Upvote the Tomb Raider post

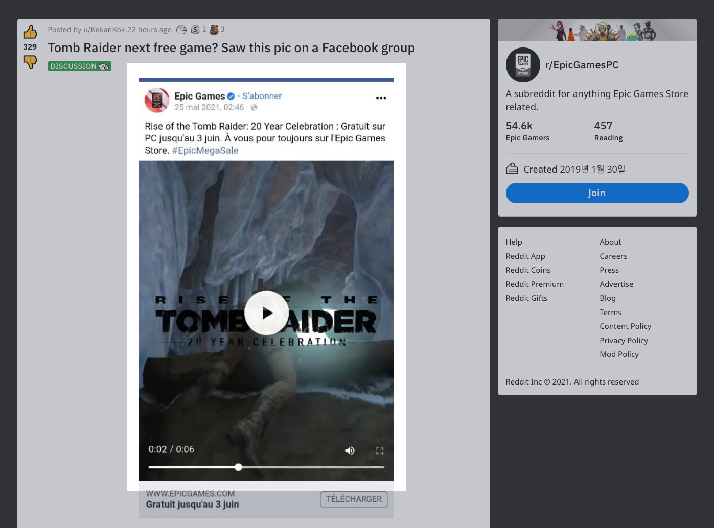(x=30, y=32)
